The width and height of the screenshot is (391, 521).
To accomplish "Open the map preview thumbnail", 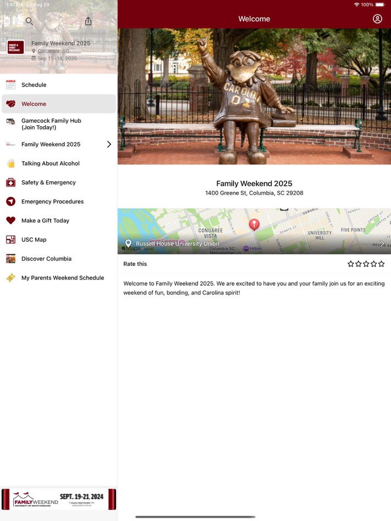I will pyautogui.click(x=254, y=231).
